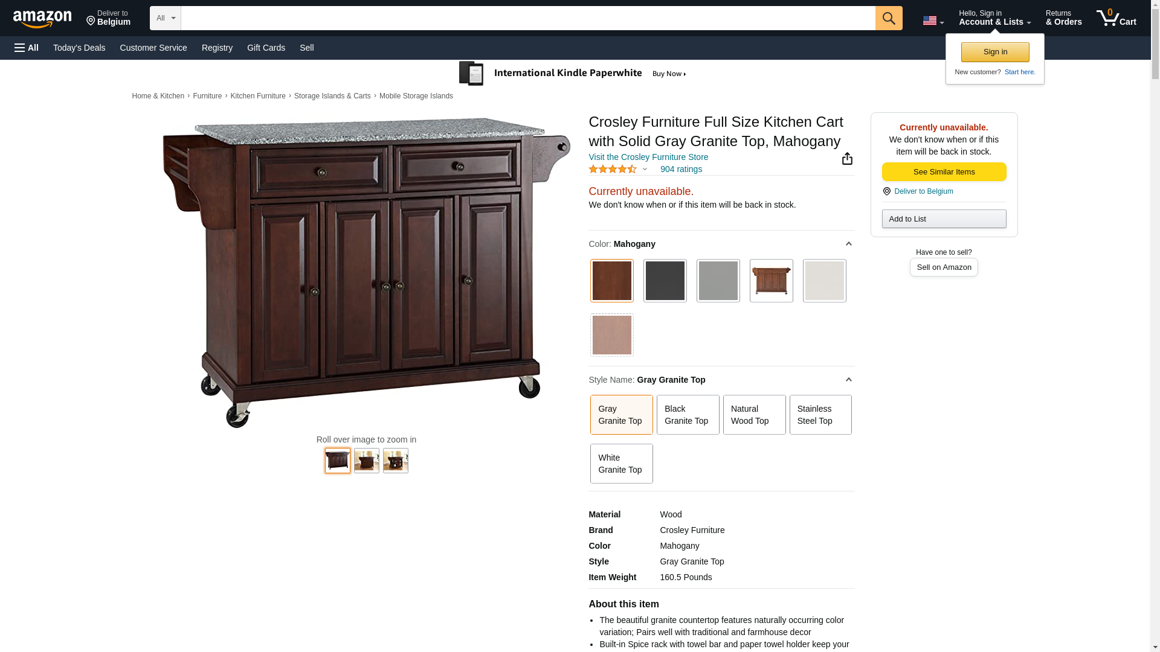Open Customer Service menu item

[x=153, y=48]
